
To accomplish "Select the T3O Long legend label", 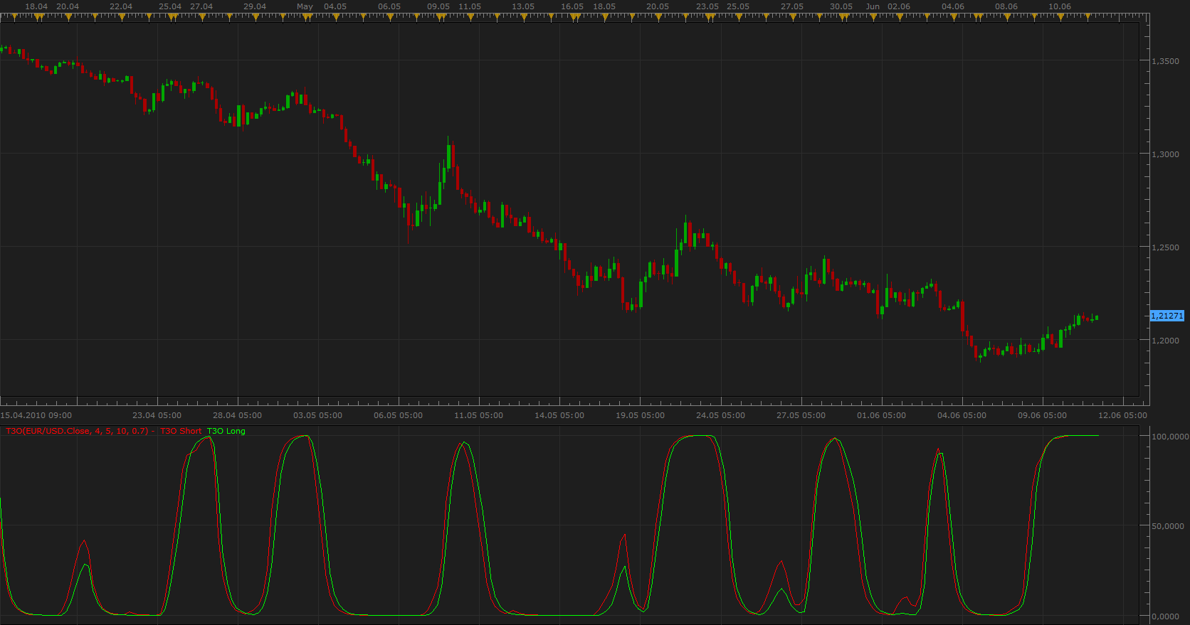I will 226,431.
